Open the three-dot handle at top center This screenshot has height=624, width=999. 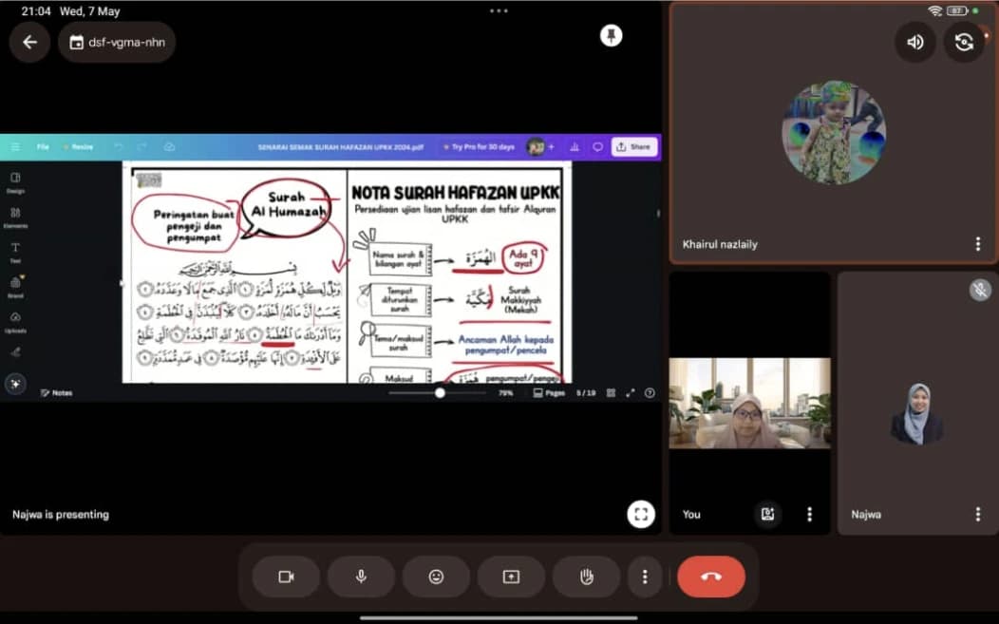tap(499, 10)
